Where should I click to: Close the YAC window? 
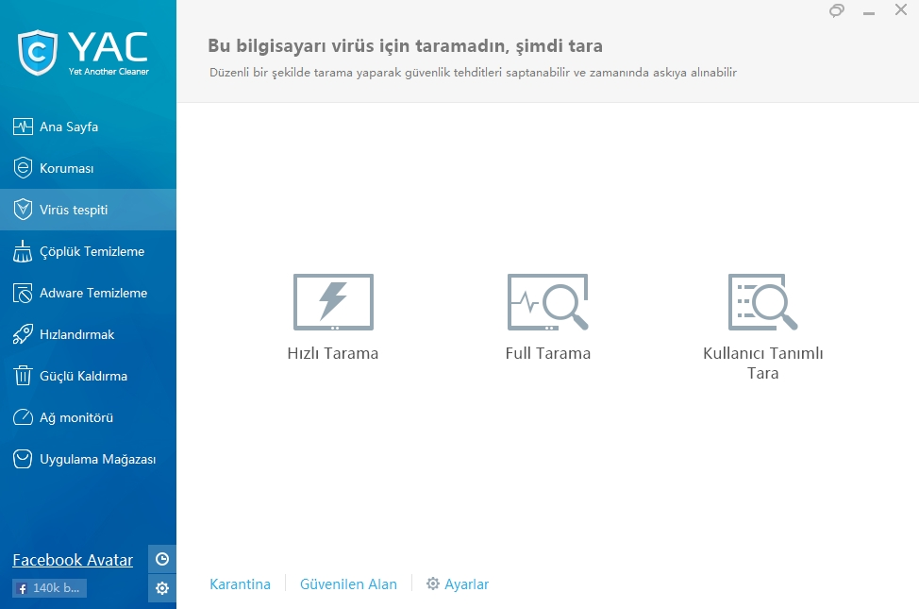tap(901, 9)
